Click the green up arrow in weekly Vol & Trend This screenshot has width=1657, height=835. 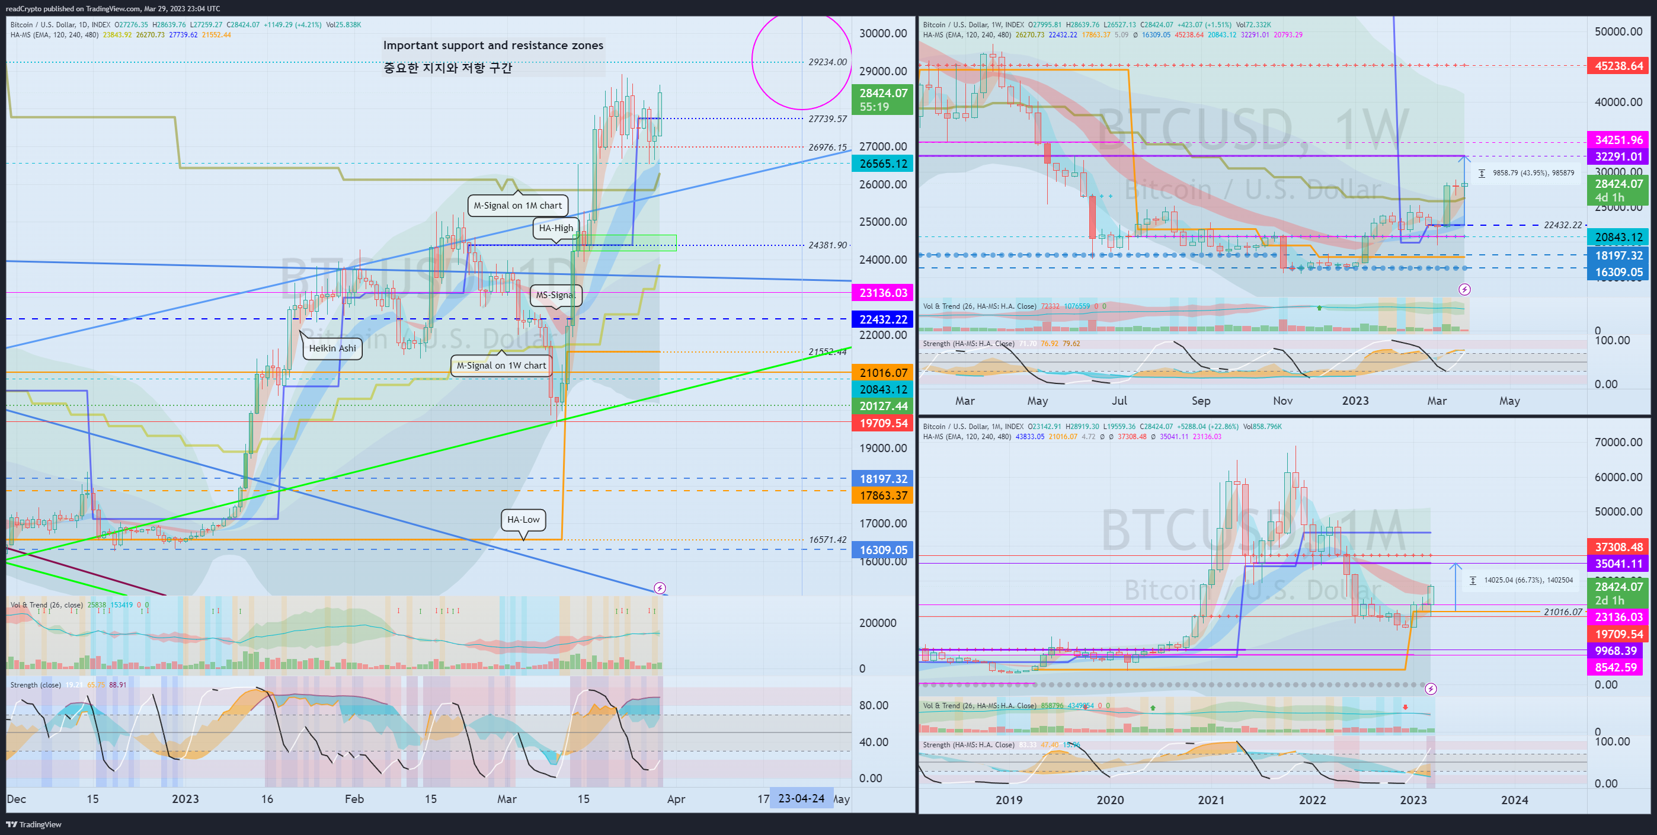point(1319,308)
